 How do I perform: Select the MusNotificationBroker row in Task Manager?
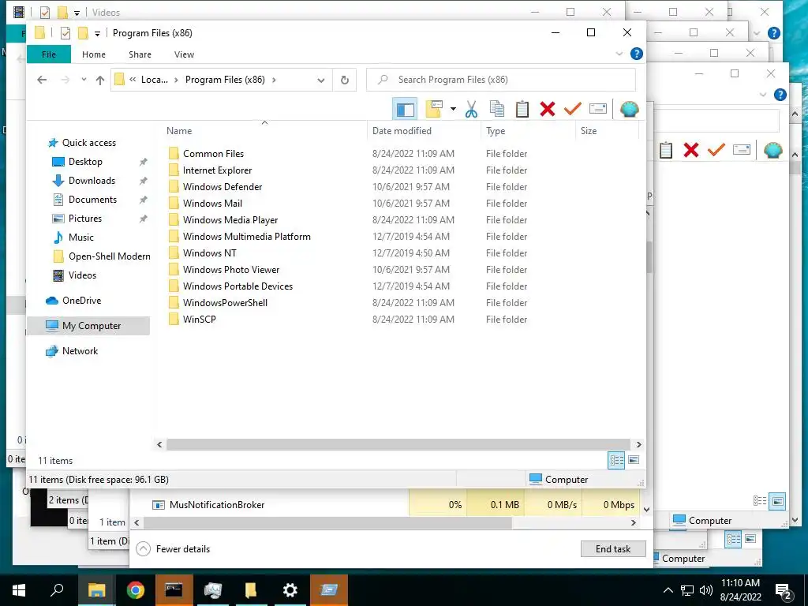385,505
